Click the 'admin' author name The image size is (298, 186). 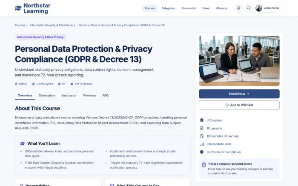[x=23, y=84]
